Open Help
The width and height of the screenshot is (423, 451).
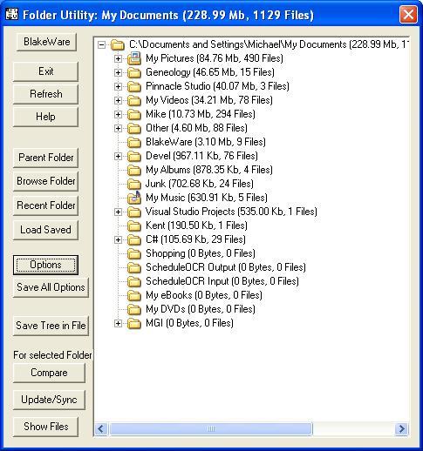[x=45, y=117]
